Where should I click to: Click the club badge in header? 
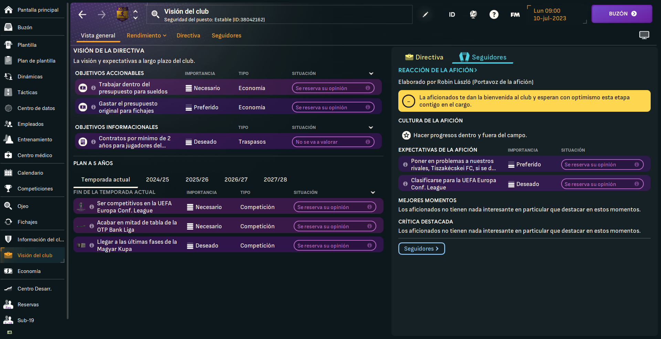pyautogui.click(x=122, y=14)
